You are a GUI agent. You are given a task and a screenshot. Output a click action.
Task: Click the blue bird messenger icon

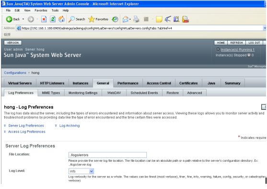[x=168, y=19]
